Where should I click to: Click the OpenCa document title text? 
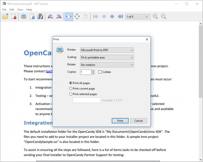38,53
